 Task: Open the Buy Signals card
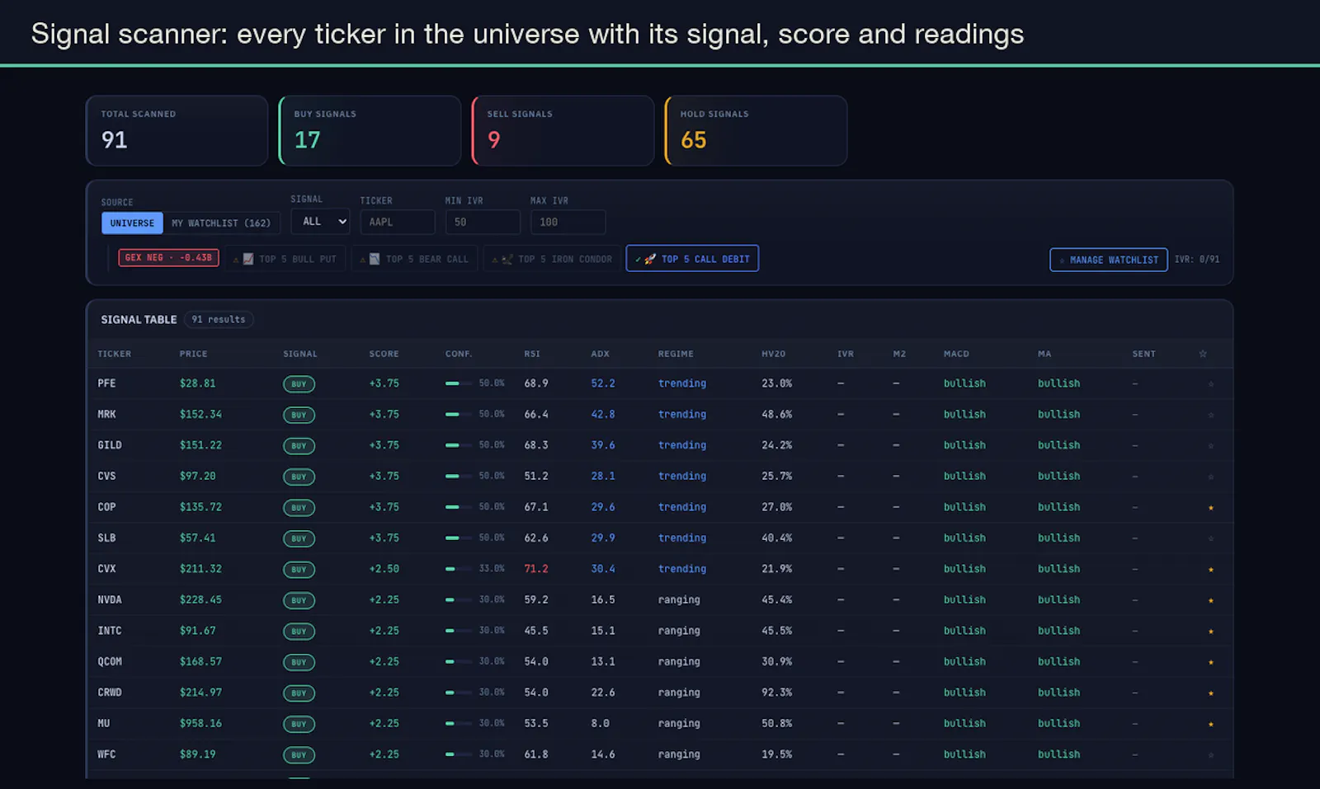pyautogui.click(x=370, y=130)
